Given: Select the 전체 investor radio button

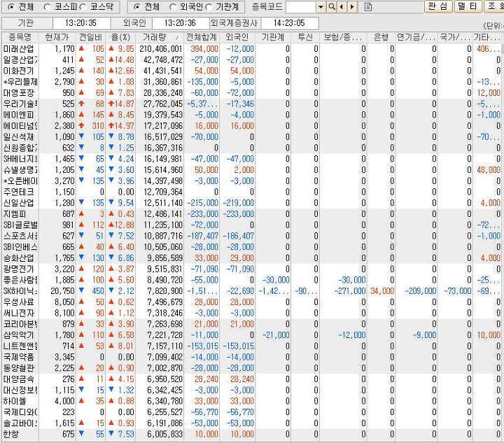Looking at the screenshot, I should point(137,7).
